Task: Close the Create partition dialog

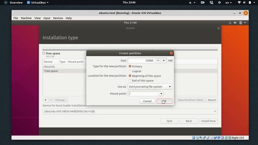Action: click(x=171, y=53)
